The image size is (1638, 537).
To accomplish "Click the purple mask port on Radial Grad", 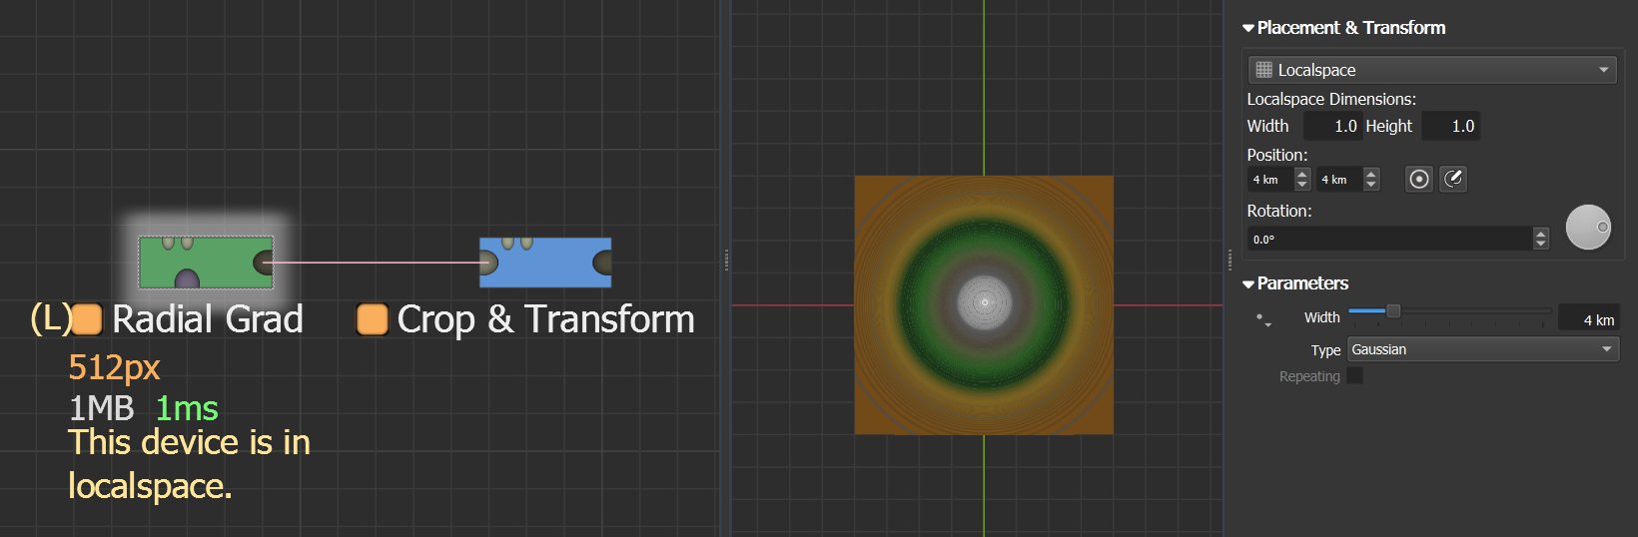I will pyautogui.click(x=187, y=279).
